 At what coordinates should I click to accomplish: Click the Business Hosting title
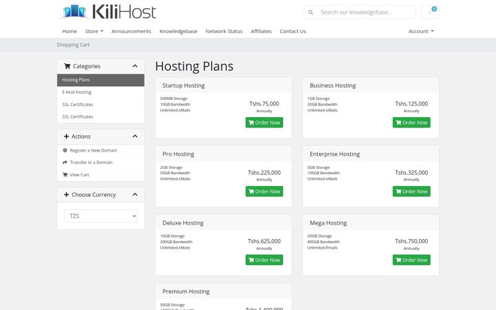pyautogui.click(x=333, y=85)
